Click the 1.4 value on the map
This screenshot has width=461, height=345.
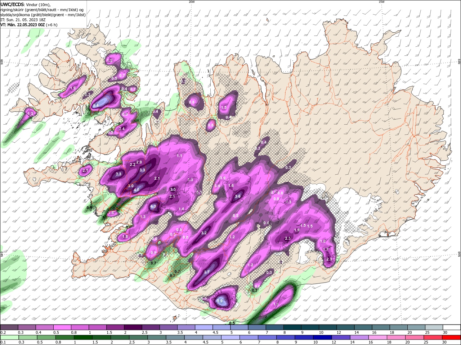click(x=181, y=209)
